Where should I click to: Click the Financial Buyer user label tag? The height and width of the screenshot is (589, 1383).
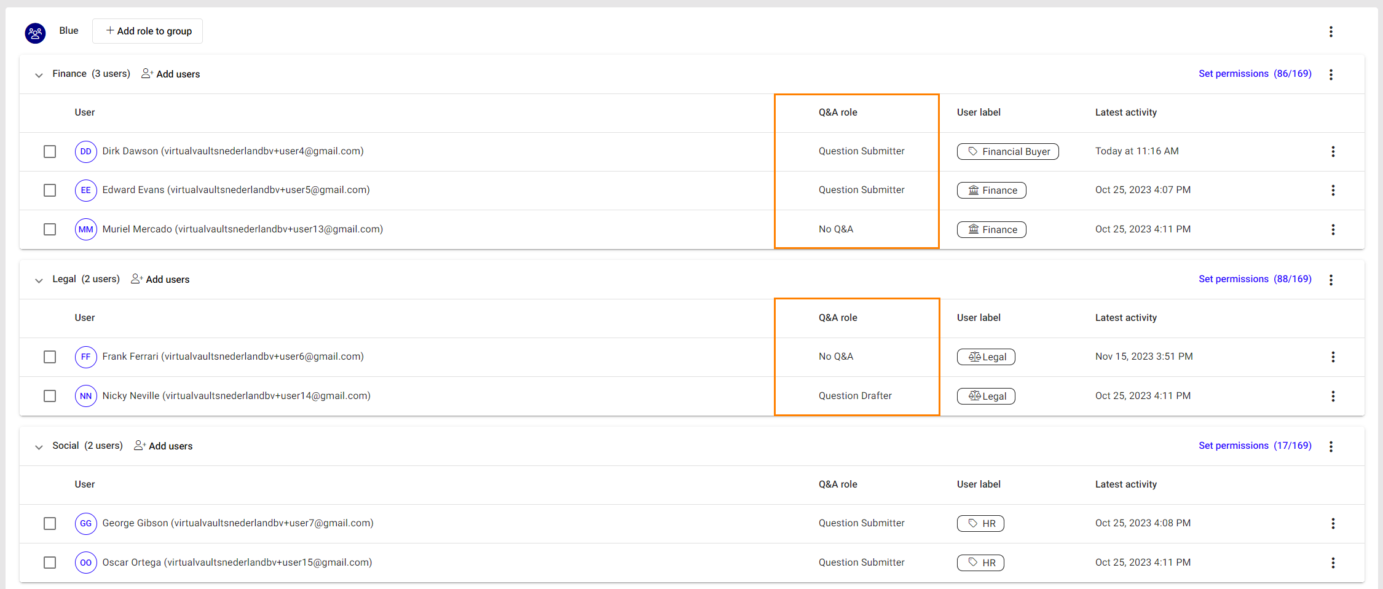1007,152
